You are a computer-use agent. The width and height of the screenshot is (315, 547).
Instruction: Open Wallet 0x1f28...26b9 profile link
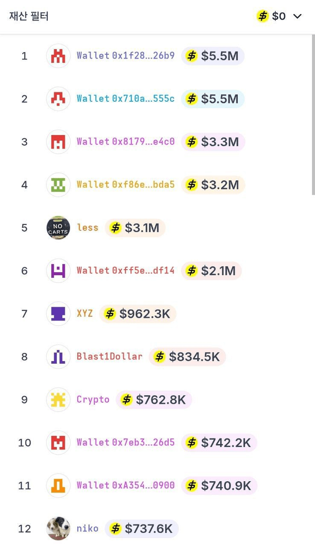125,56
